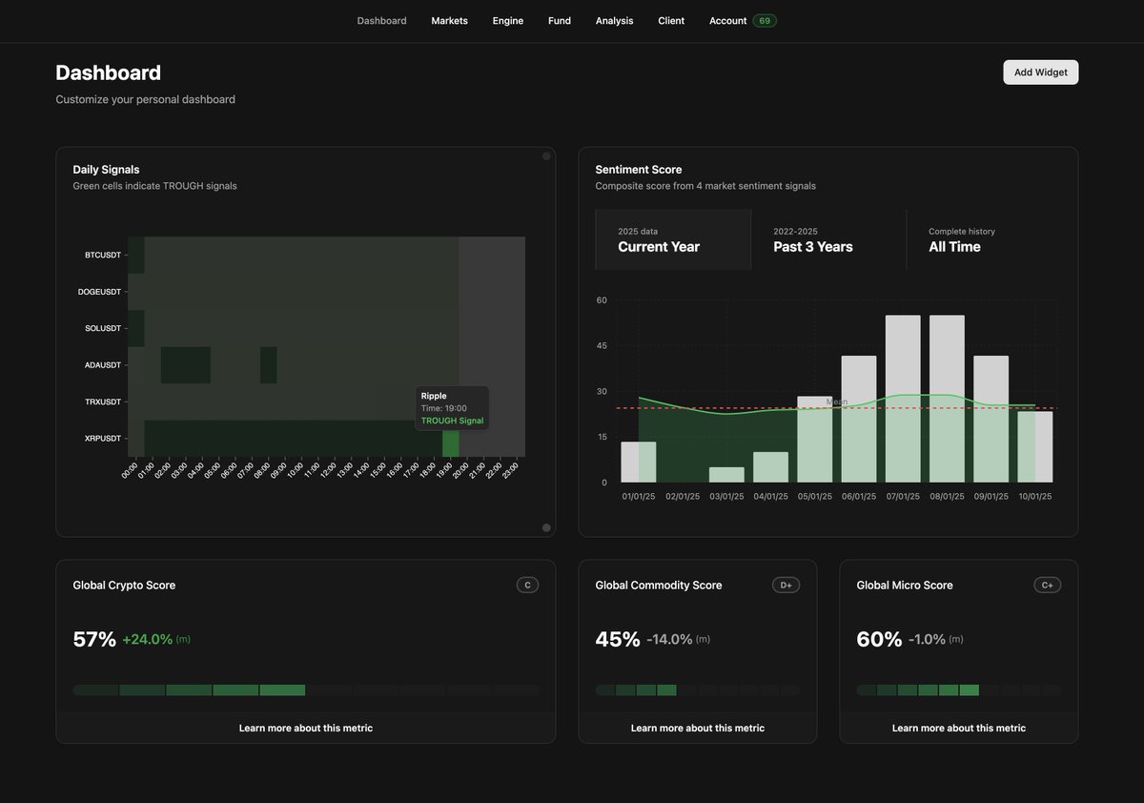
Task: Click the C grade badge on Global Crypto Score
Action: point(527,584)
